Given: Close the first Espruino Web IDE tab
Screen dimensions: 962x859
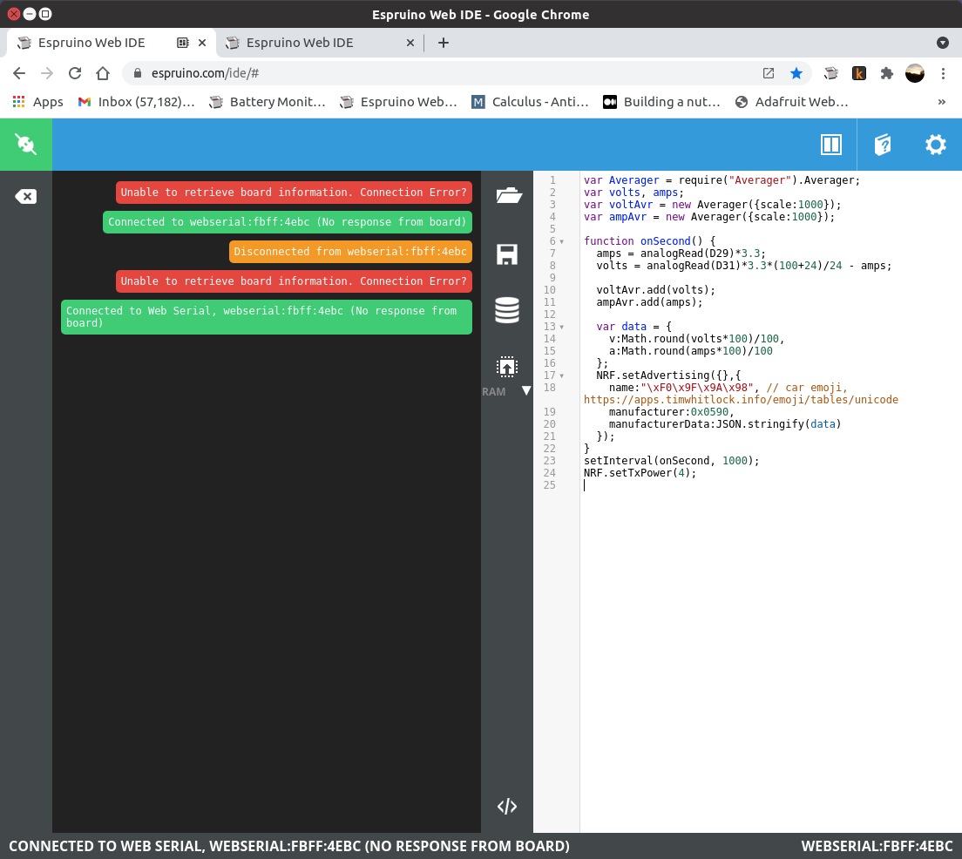Looking at the screenshot, I should coord(202,43).
